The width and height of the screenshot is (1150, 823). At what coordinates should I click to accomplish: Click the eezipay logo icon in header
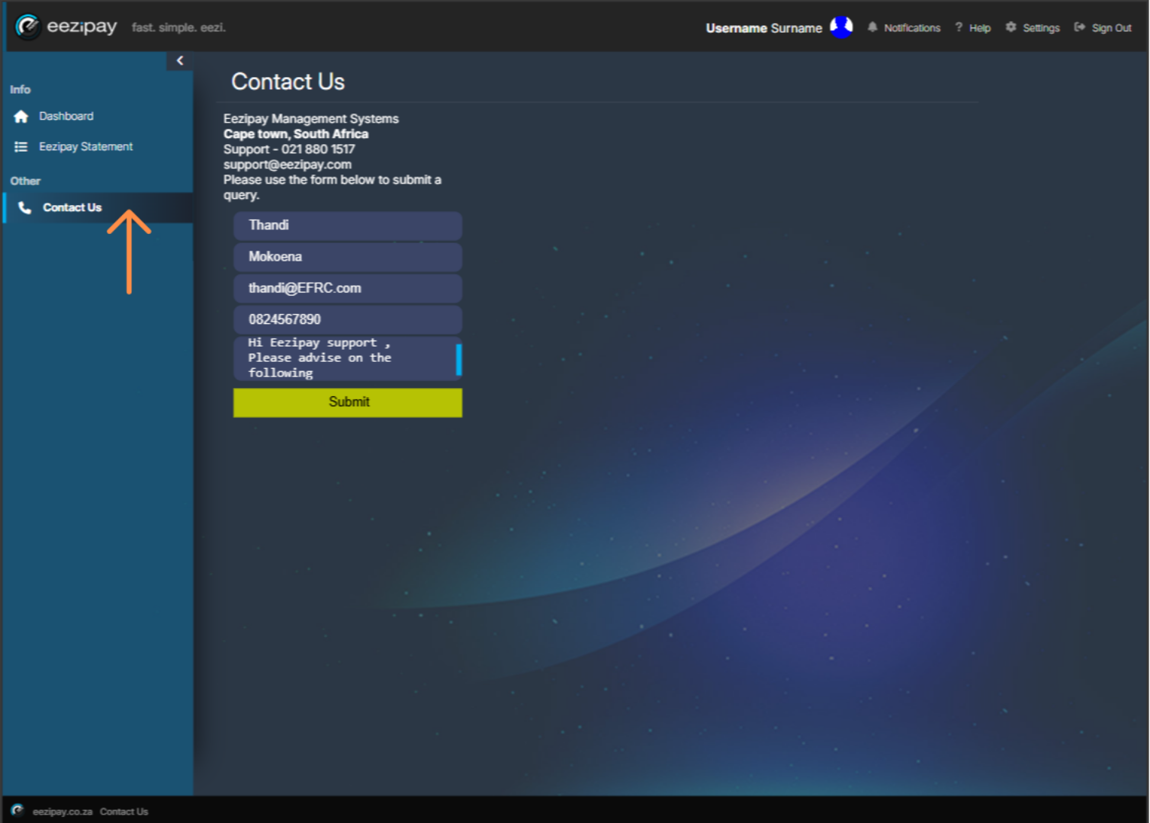click(27, 27)
